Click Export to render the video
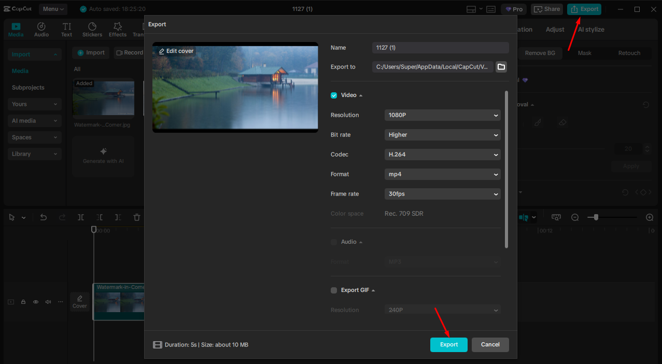This screenshot has height=364, width=662. [448, 344]
